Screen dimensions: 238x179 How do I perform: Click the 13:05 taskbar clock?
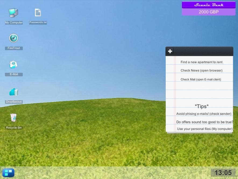point(223,173)
